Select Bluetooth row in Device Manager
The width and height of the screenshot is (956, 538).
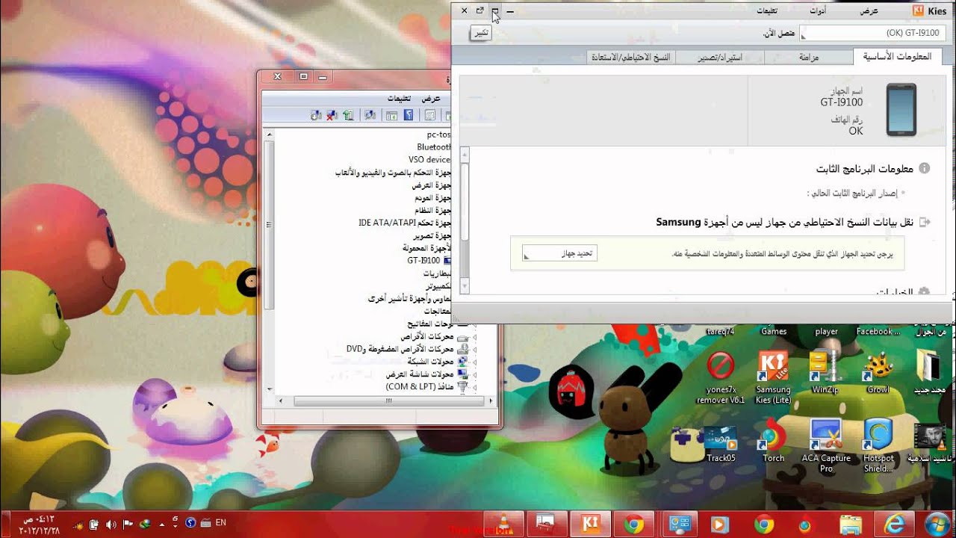pos(434,147)
